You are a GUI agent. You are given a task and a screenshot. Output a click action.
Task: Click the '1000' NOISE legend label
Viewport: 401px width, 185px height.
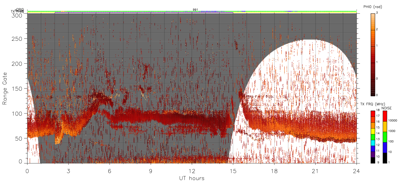391,131
